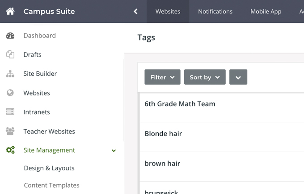Viewport: 304px width, 194px height.
Task: Collapse the Site Management section chevron
Action: click(114, 151)
